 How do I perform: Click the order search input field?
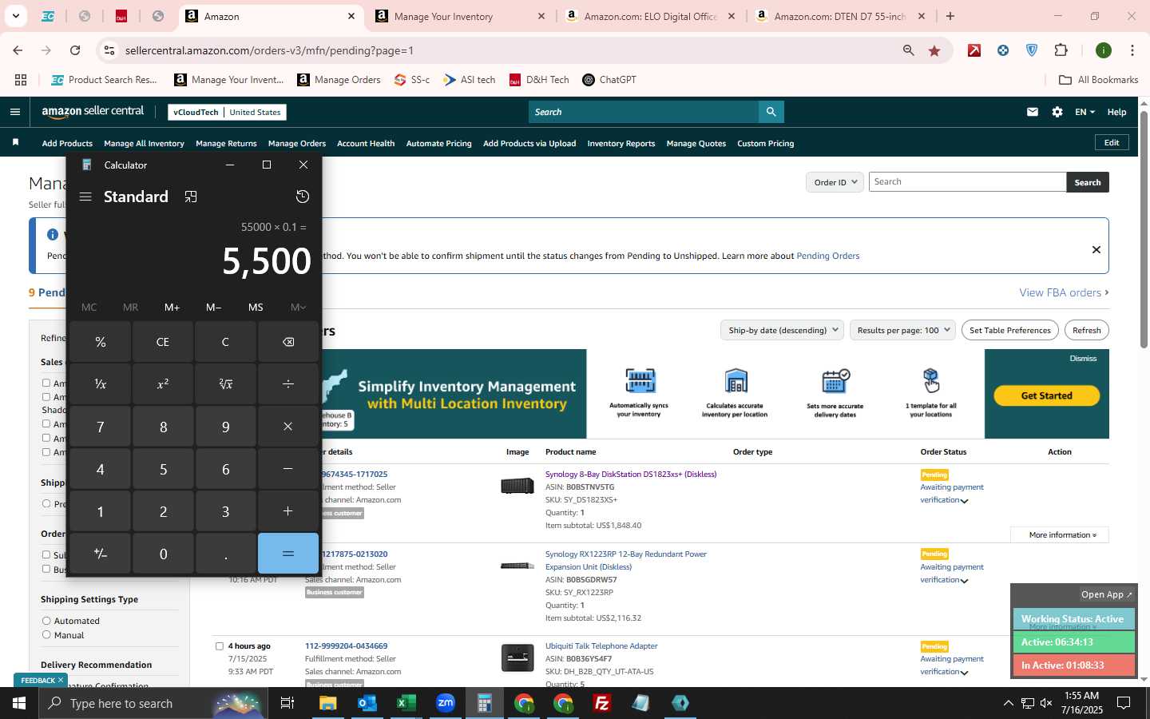coord(967,182)
